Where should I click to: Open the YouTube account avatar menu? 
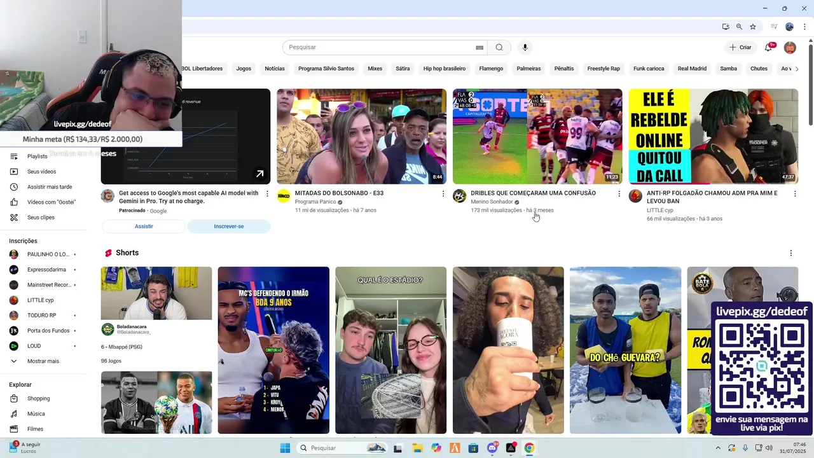(x=790, y=47)
